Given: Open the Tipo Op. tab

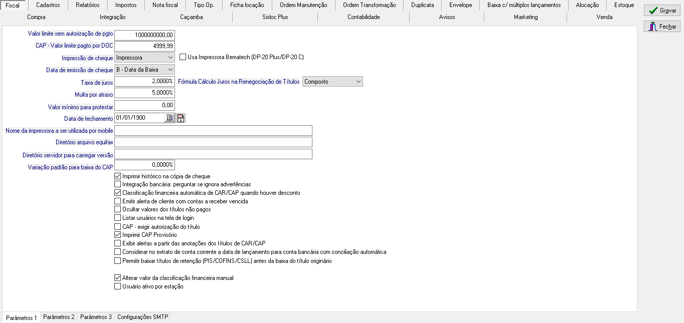Looking at the screenshot, I should 204,5.
